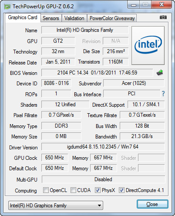Open the Intel(R) HD Graphics Family dropdown
The height and width of the screenshot is (216, 175).
click(56, 206)
